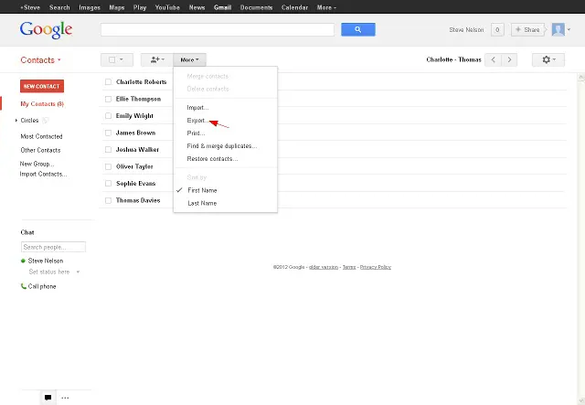Choose Import... from the More menu
The width and height of the screenshot is (585, 405).
(x=197, y=108)
